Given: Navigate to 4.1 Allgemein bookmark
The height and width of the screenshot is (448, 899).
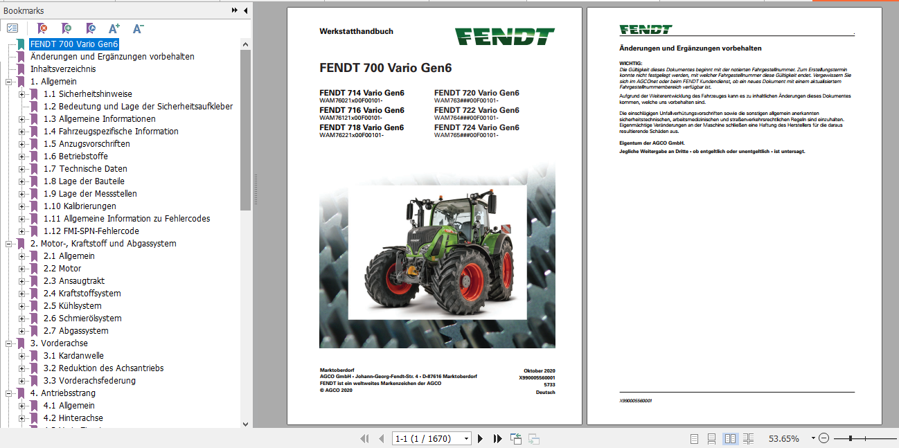Looking at the screenshot, I should 69,406.
